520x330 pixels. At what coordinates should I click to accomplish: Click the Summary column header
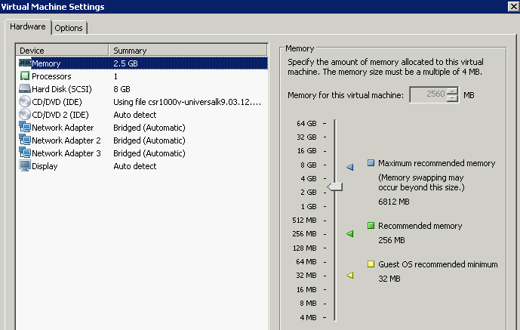188,50
